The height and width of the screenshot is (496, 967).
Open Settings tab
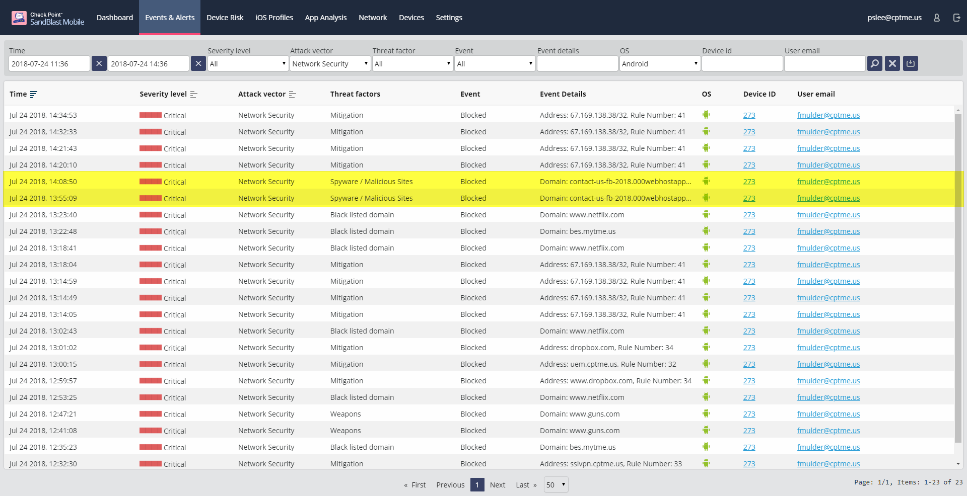point(449,18)
